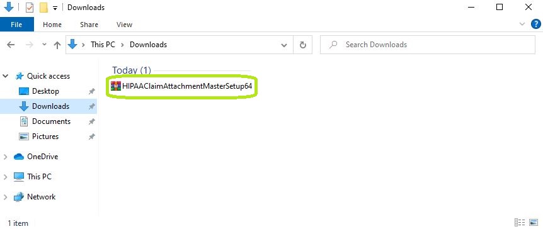This screenshot has height=229, width=543.
Task: Expand the This PC tree node
Action: (x=6, y=177)
